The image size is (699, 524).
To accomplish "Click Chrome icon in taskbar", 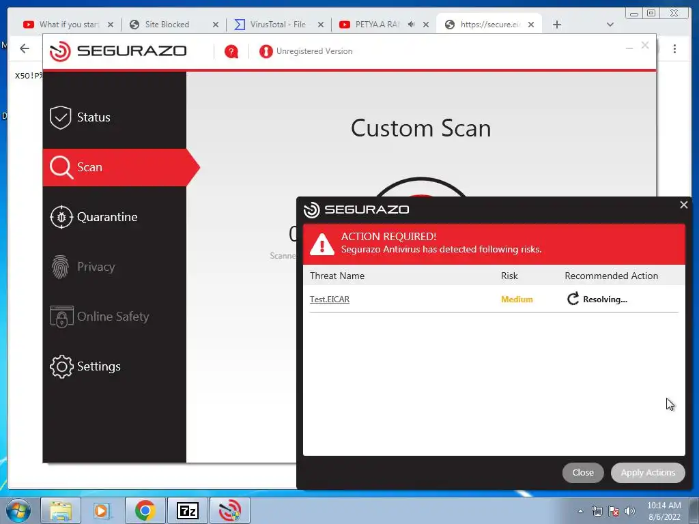I will pyautogui.click(x=145, y=510).
